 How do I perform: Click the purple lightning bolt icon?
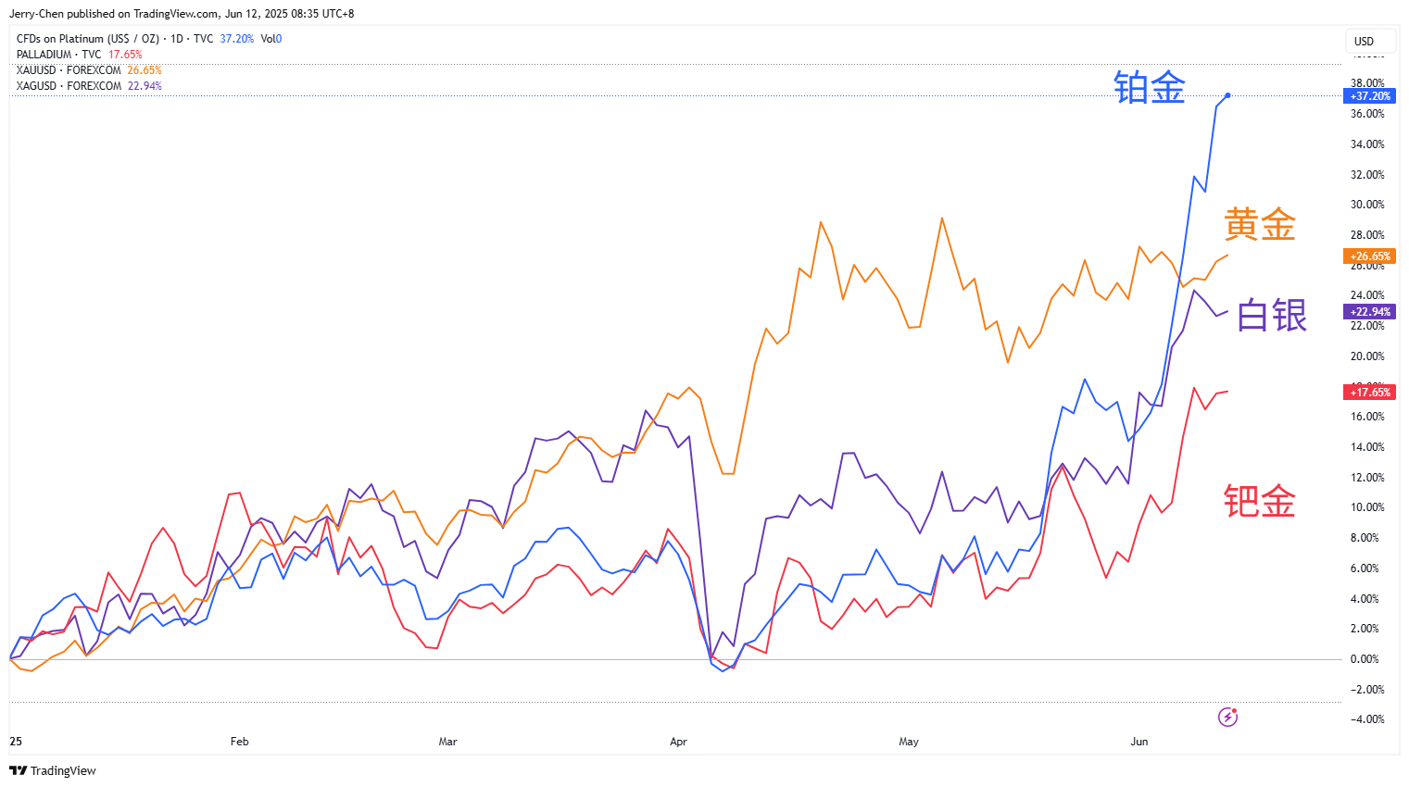[1227, 717]
